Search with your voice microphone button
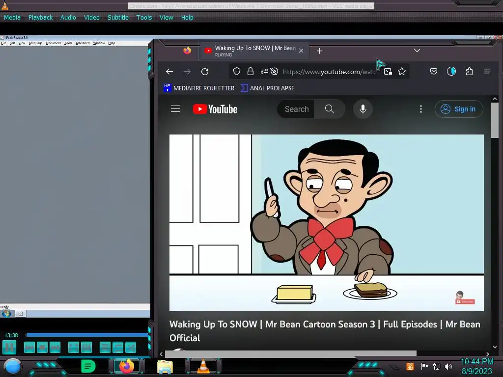Screen dimensions: 503x377 (x=363, y=109)
